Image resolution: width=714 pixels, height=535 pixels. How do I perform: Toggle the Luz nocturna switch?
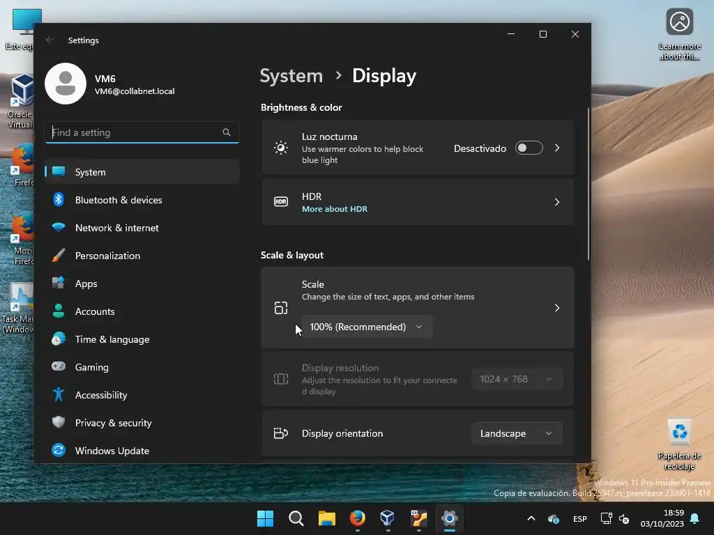click(x=529, y=148)
